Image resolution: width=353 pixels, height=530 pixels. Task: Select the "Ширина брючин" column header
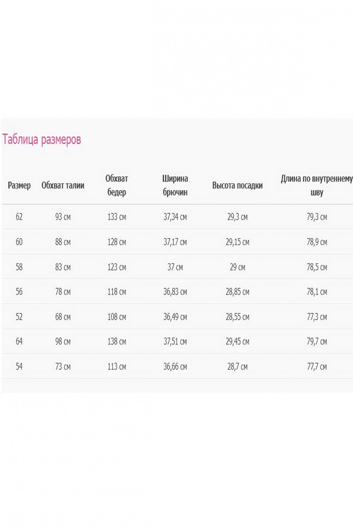(175, 185)
